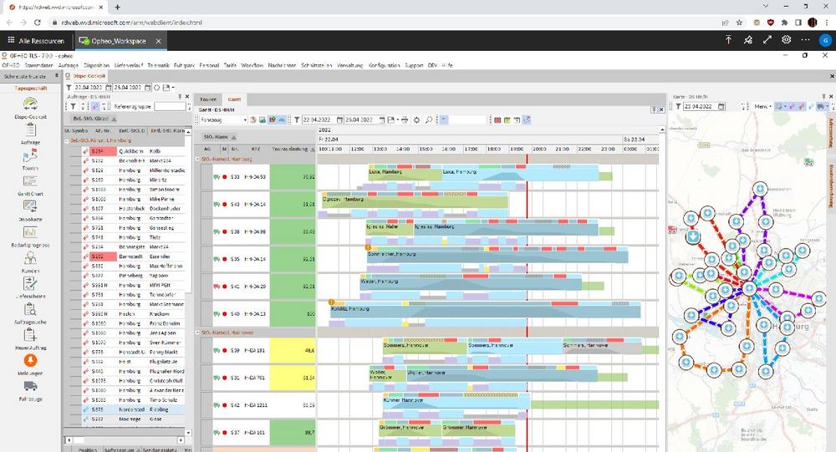The width and height of the screenshot is (836, 452).
Task: Switch to the Touren tab
Action: pos(208,99)
